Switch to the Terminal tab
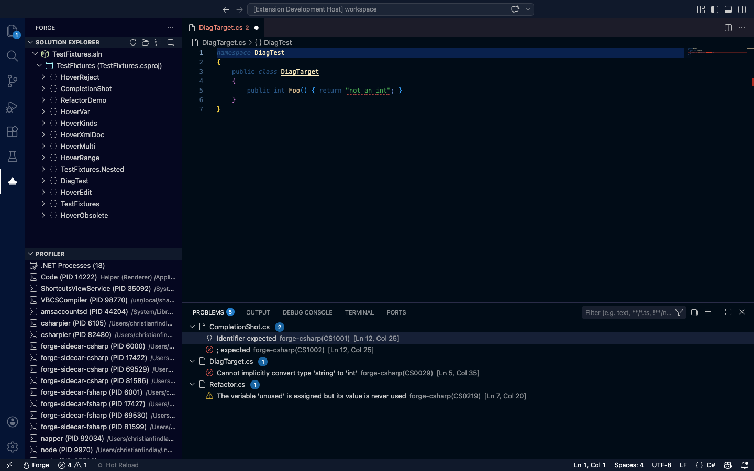754x471 pixels. tap(359, 312)
